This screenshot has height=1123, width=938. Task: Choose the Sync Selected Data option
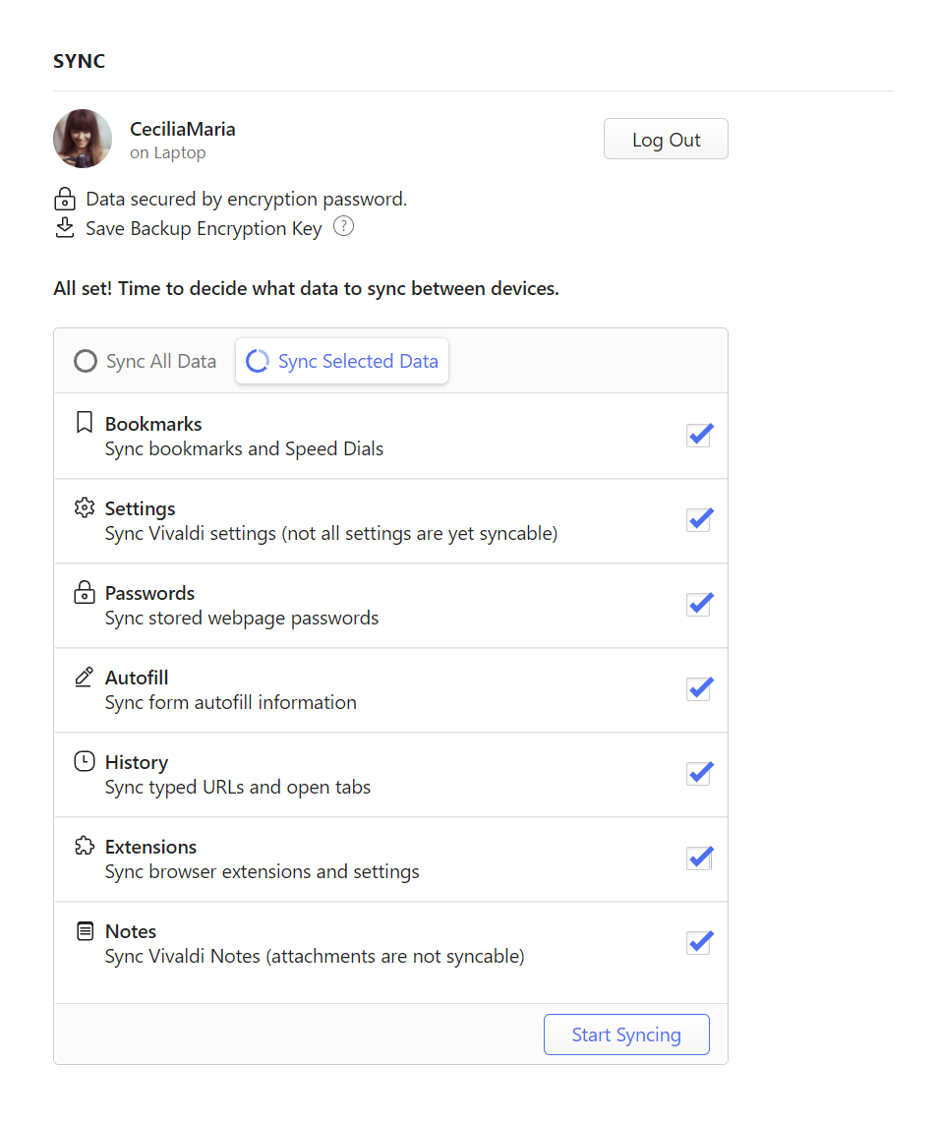coord(342,361)
